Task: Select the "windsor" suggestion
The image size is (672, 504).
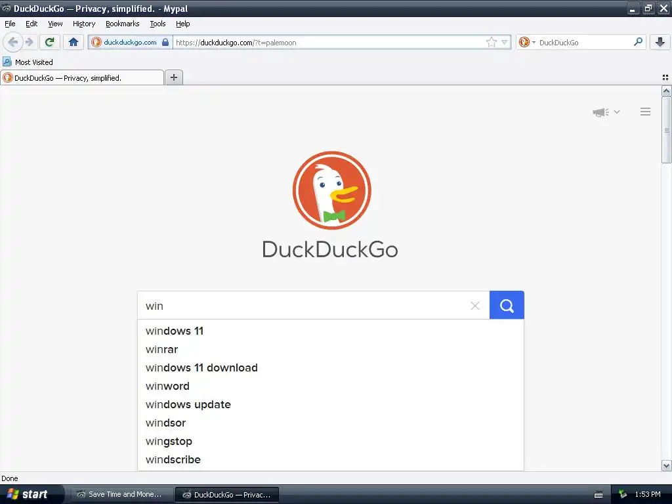Action: point(331,423)
